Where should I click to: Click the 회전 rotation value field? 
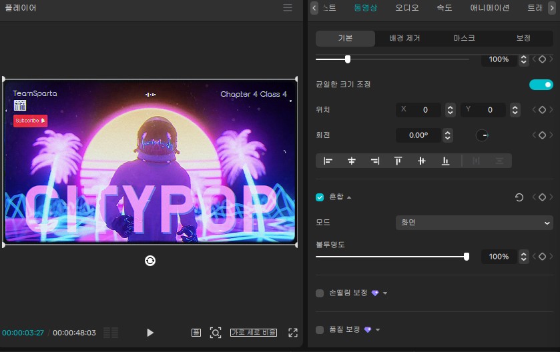coord(418,135)
